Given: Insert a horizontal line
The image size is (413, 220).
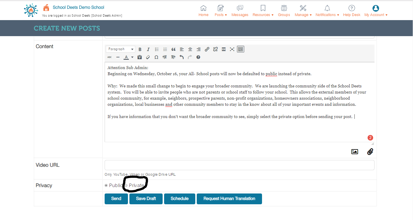Looking at the screenshot, I should 118,57.
